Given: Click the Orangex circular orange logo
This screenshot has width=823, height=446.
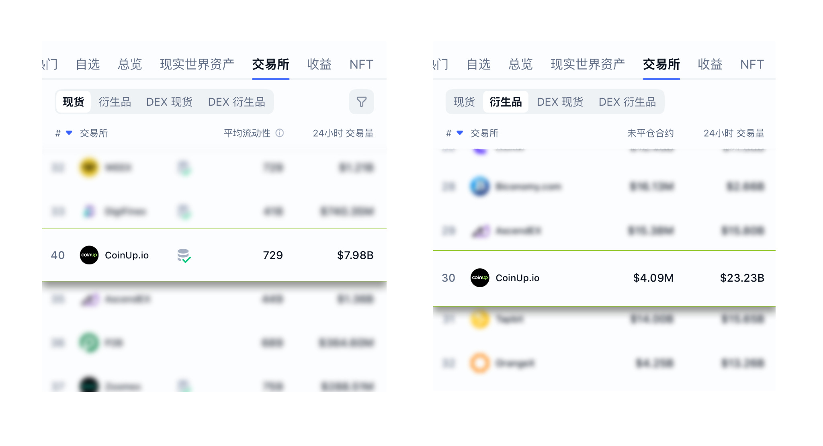Looking at the screenshot, I should 479,363.
